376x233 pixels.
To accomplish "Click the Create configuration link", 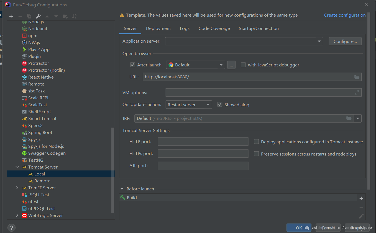I will (345, 15).
